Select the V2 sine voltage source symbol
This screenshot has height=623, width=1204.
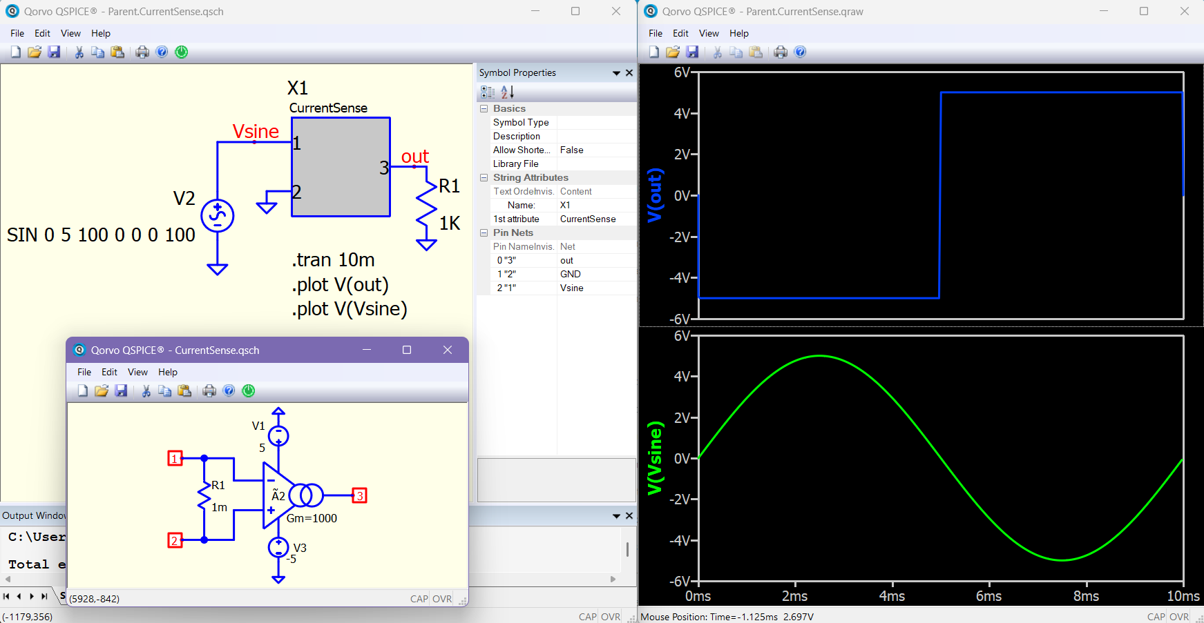217,216
